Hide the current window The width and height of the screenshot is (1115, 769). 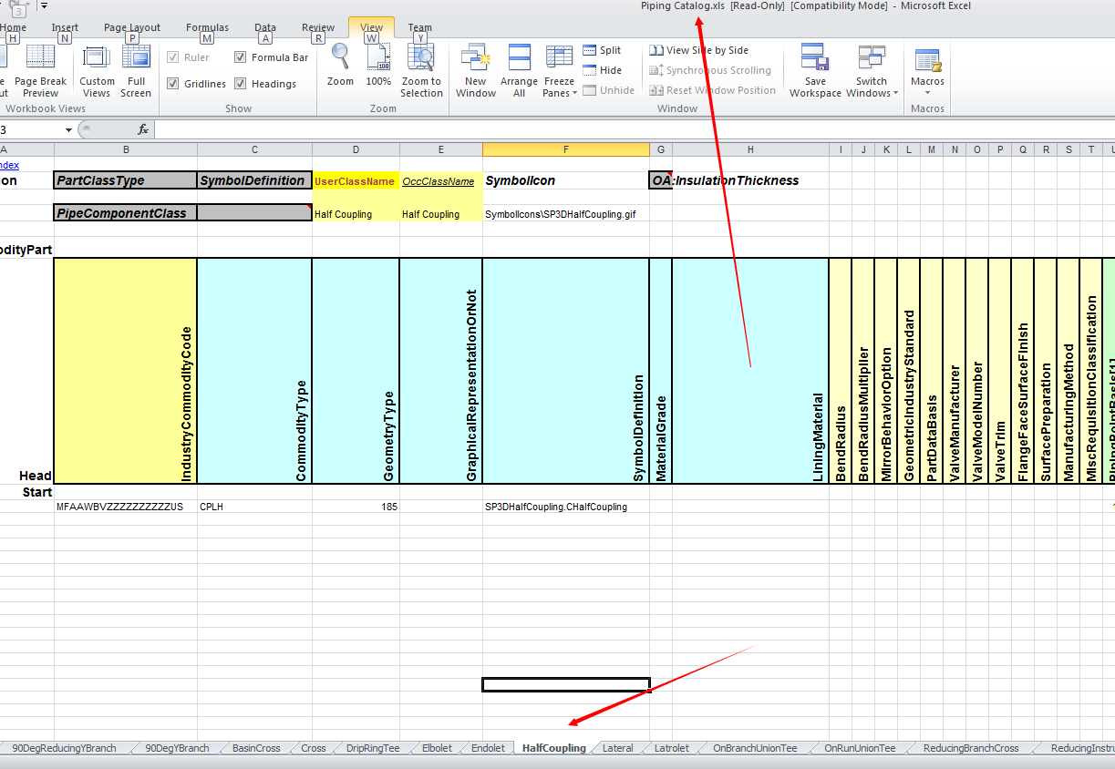coord(602,70)
